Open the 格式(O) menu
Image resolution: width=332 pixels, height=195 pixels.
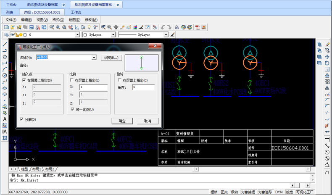pyautogui.click(x=58, y=20)
